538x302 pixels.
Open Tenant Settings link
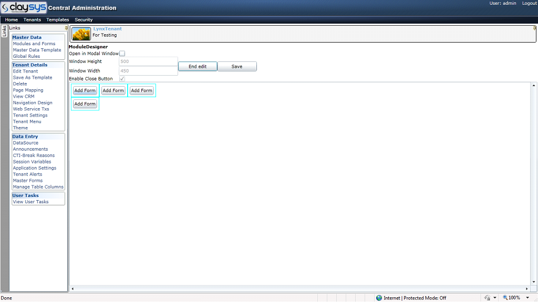(x=30, y=116)
